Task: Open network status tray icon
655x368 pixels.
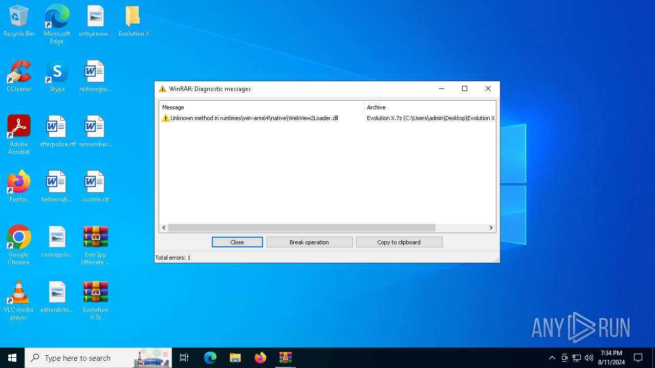Action: pyautogui.click(x=577, y=358)
